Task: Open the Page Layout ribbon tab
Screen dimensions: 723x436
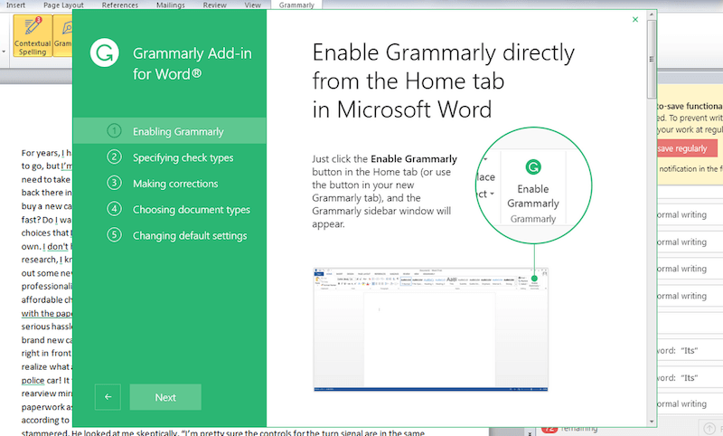Action: click(x=63, y=5)
